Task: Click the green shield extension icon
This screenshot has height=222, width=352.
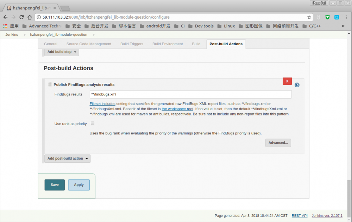Action: click(327, 17)
